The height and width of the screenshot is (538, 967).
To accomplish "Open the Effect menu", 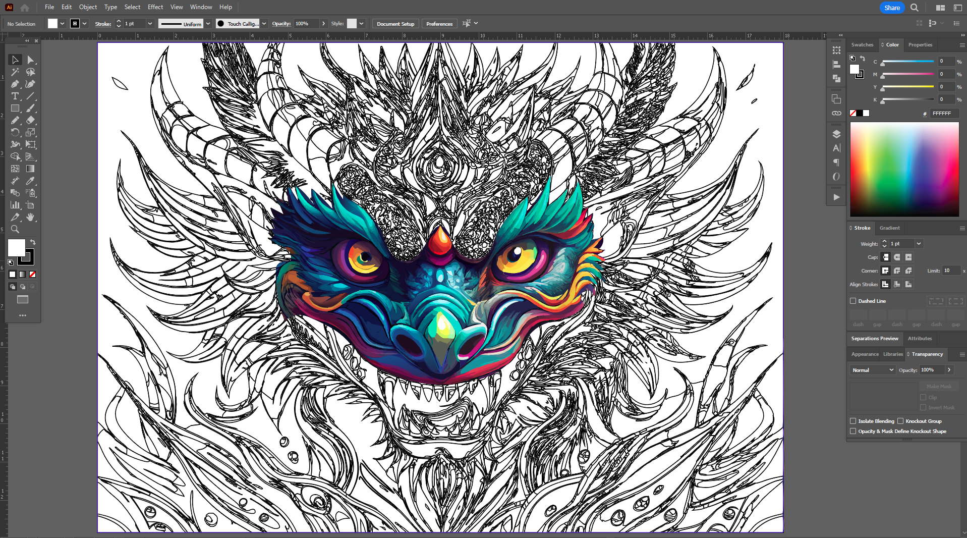I will coord(155,7).
